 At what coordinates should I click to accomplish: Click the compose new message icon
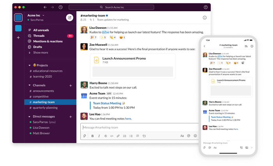[x=69, y=17]
